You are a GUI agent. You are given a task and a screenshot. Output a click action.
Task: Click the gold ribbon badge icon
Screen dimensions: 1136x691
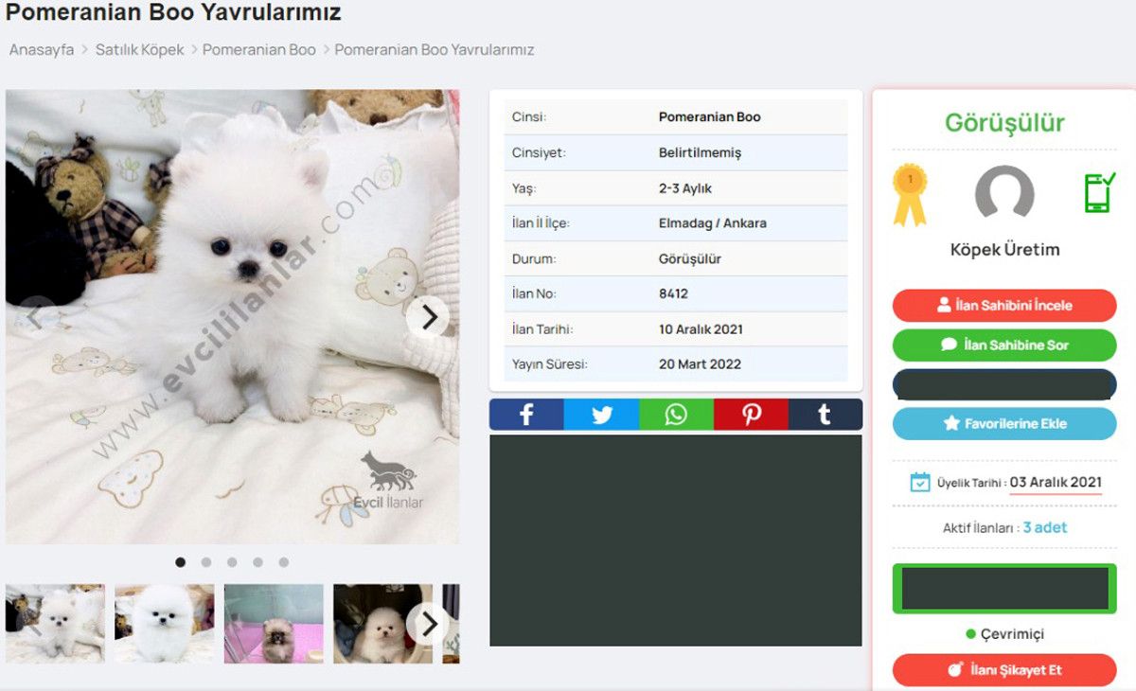[x=910, y=195]
